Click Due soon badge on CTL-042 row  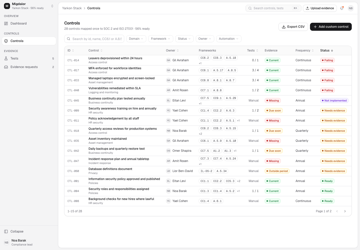pos(274,151)
